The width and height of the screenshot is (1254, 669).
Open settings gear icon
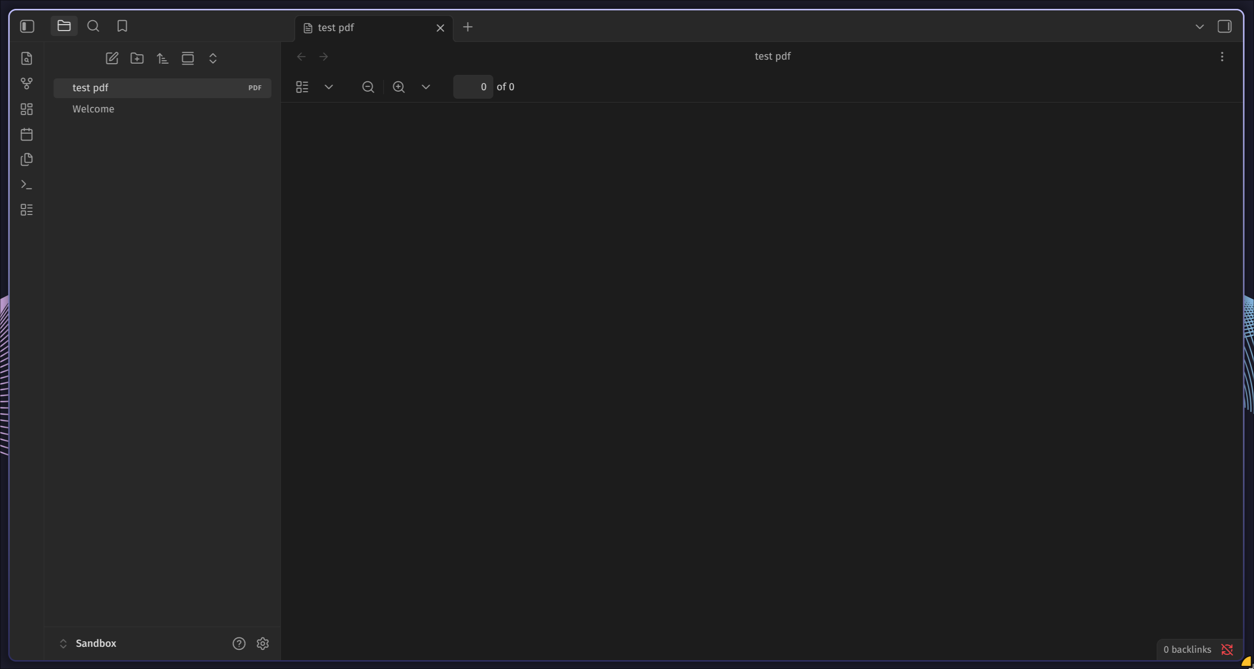263,643
